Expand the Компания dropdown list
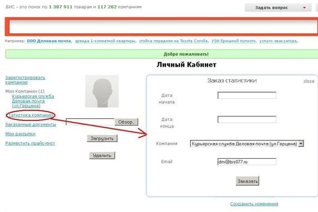 pyautogui.click(x=247, y=144)
